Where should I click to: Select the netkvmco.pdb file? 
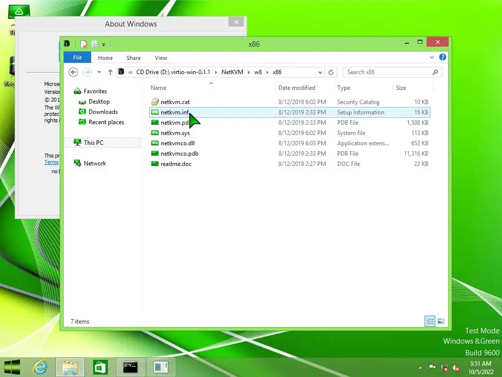click(179, 154)
